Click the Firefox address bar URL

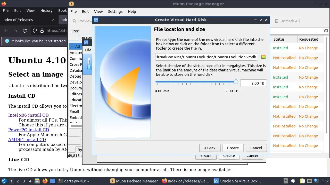[57, 31]
